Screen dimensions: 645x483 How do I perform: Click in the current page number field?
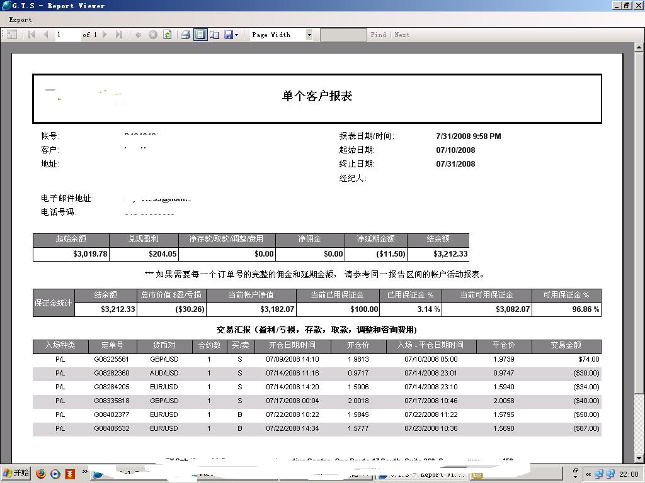pos(67,35)
